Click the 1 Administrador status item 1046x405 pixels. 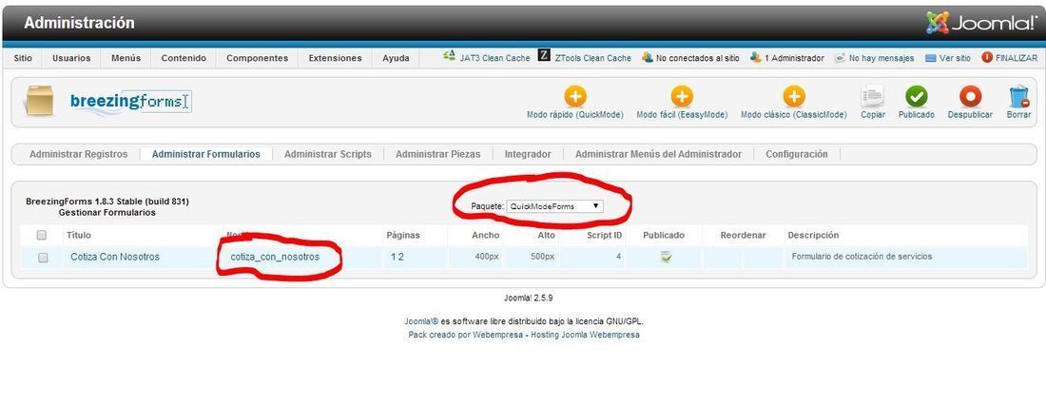pos(787,58)
